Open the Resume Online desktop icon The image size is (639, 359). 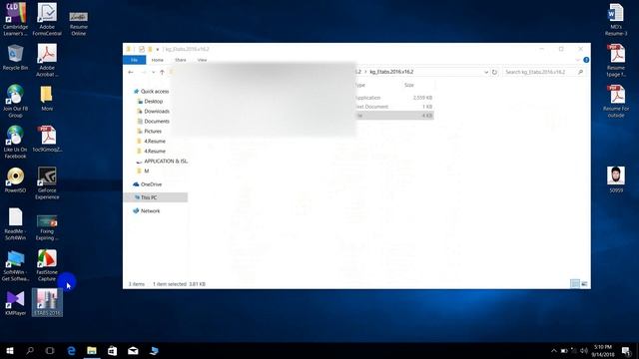coord(79,24)
